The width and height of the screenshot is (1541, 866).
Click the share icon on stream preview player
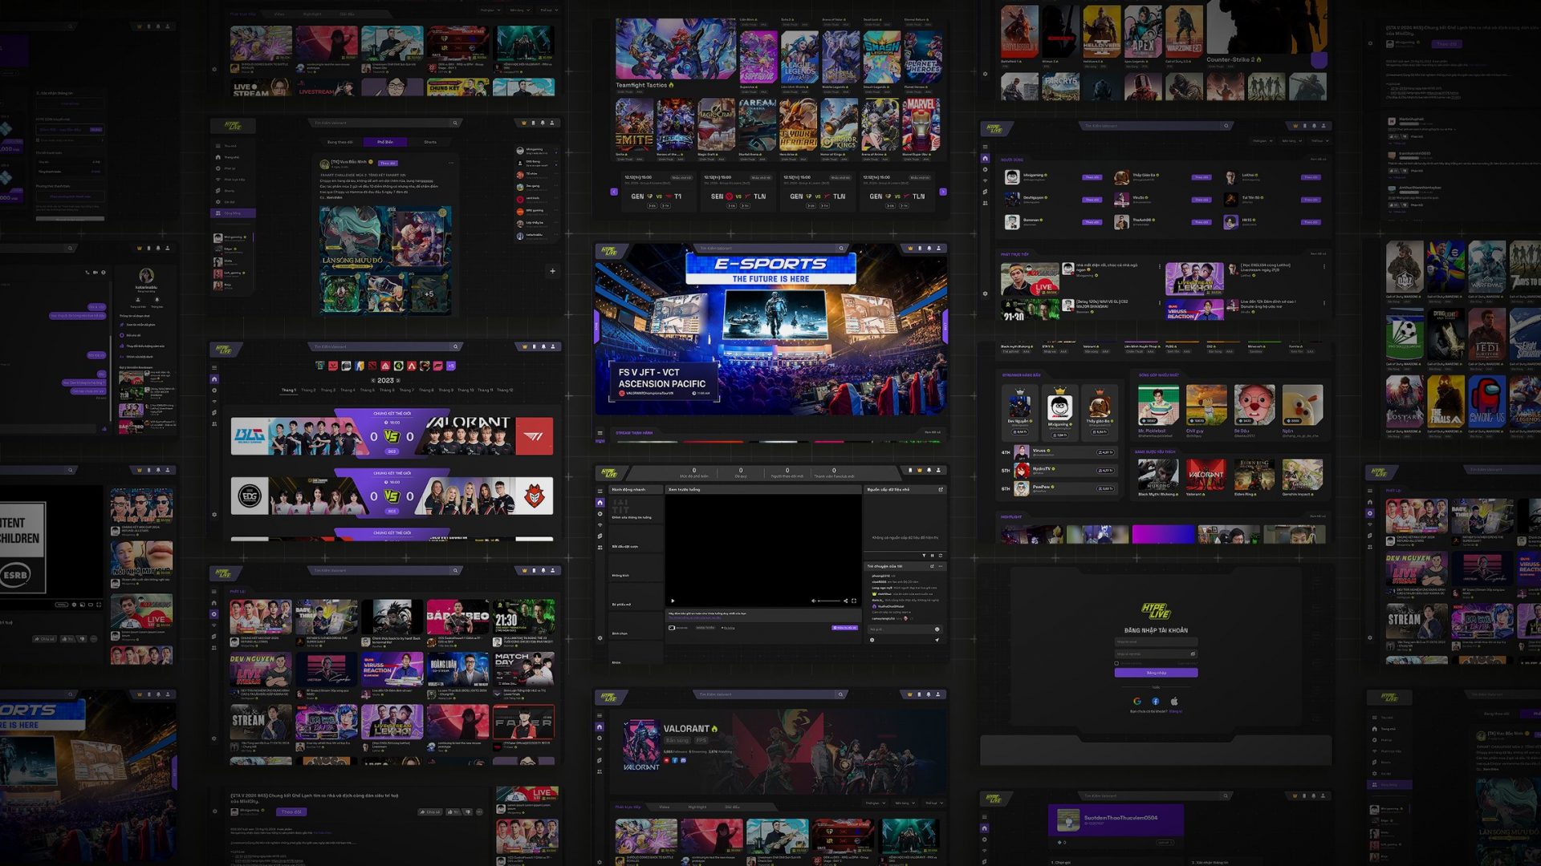pos(845,601)
